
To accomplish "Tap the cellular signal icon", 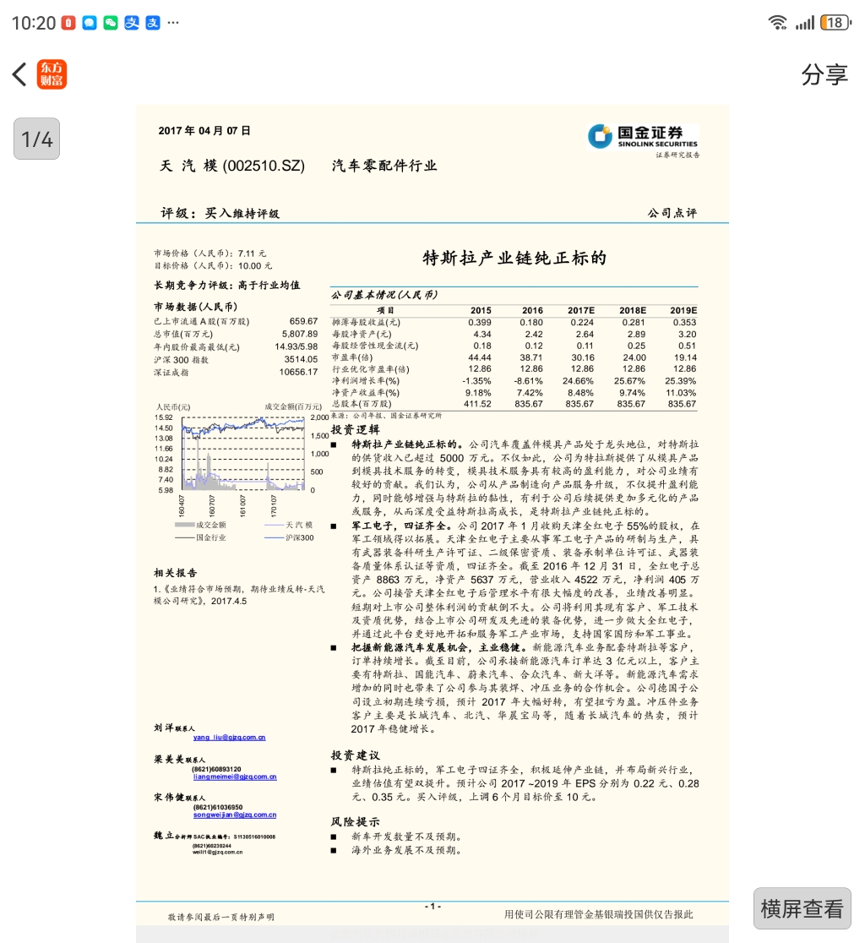I will pyautogui.click(x=805, y=23).
